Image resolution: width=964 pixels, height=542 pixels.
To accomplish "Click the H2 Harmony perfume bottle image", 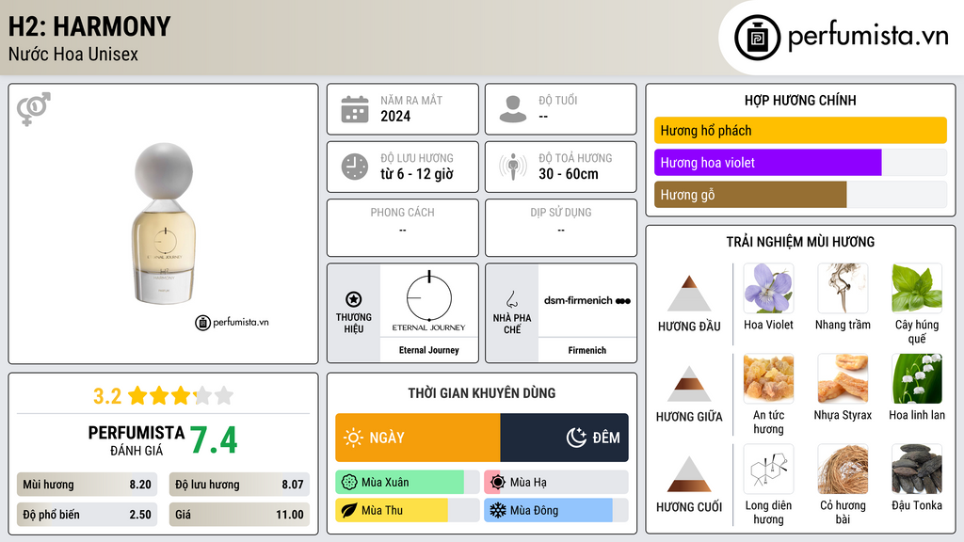I will (164, 224).
